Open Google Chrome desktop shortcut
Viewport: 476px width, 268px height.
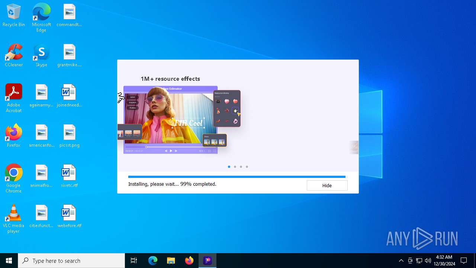[14, 179]
